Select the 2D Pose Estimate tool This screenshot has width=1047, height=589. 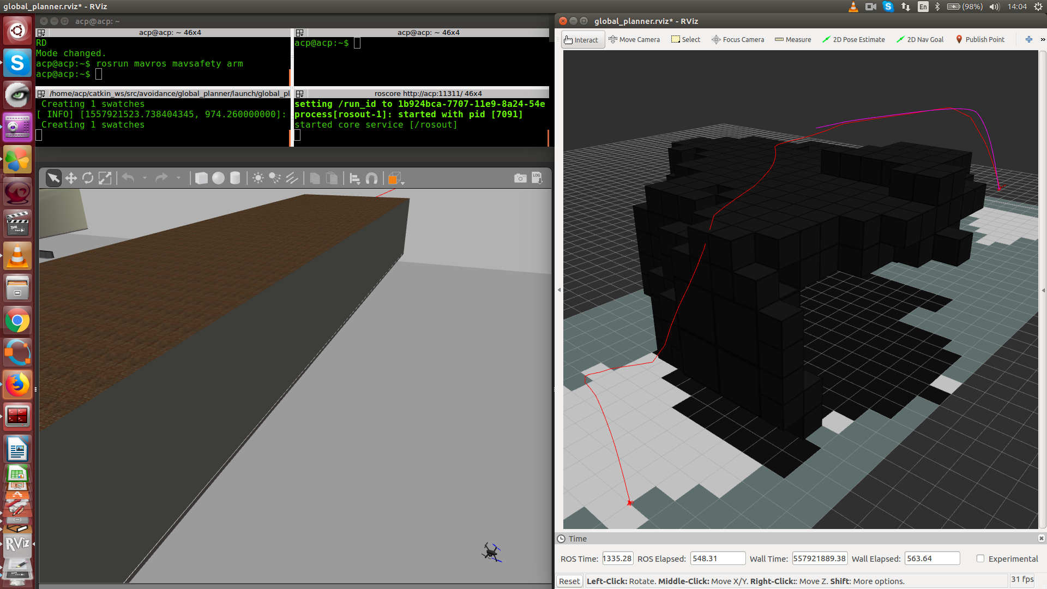(853, 39)
